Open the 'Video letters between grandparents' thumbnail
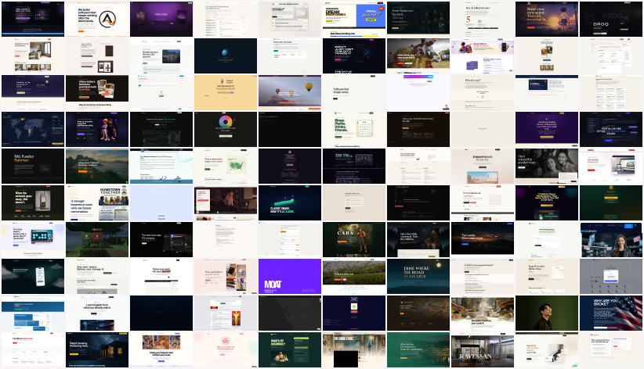This screenshot has height=369, width=644. [x=97, y=92]
